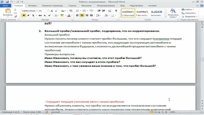The width and height of the screenshot is (204, 115).
Task: Open the Файл tab
Action: [5, 6]
